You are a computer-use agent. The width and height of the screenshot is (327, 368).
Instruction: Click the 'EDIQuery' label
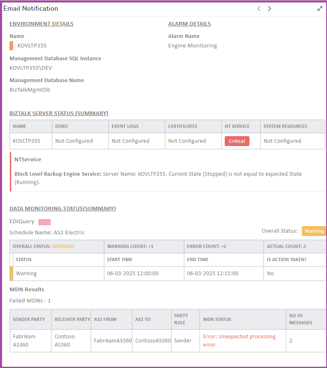pyautogui.click(x=22, y=221)
